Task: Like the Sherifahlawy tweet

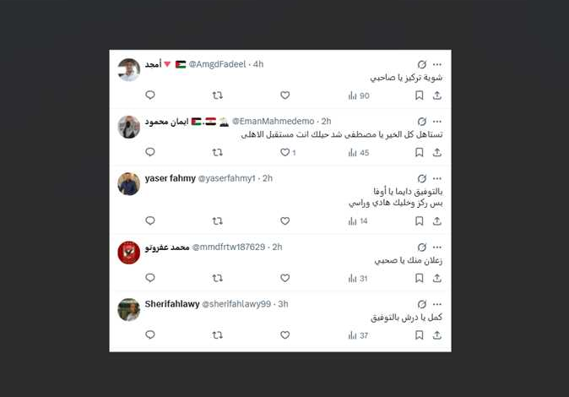Action: pos(284,334)
